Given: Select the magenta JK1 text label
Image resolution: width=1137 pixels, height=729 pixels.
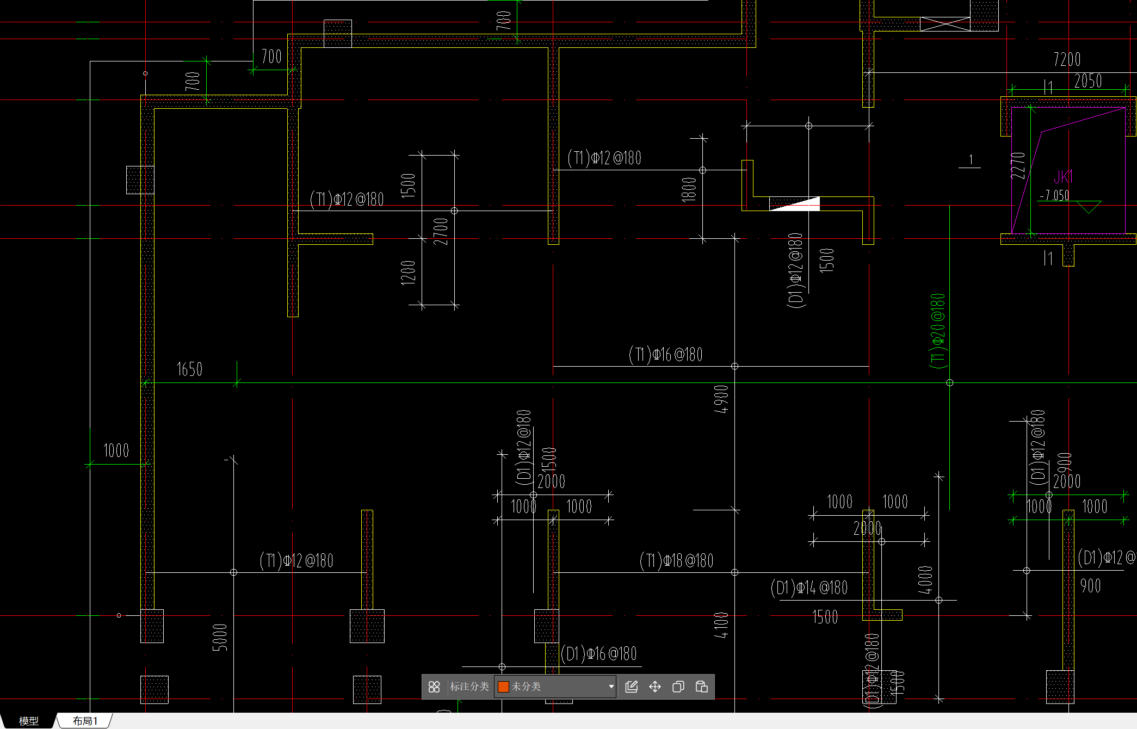Looking at the screenshot, I should (1062, 177).
